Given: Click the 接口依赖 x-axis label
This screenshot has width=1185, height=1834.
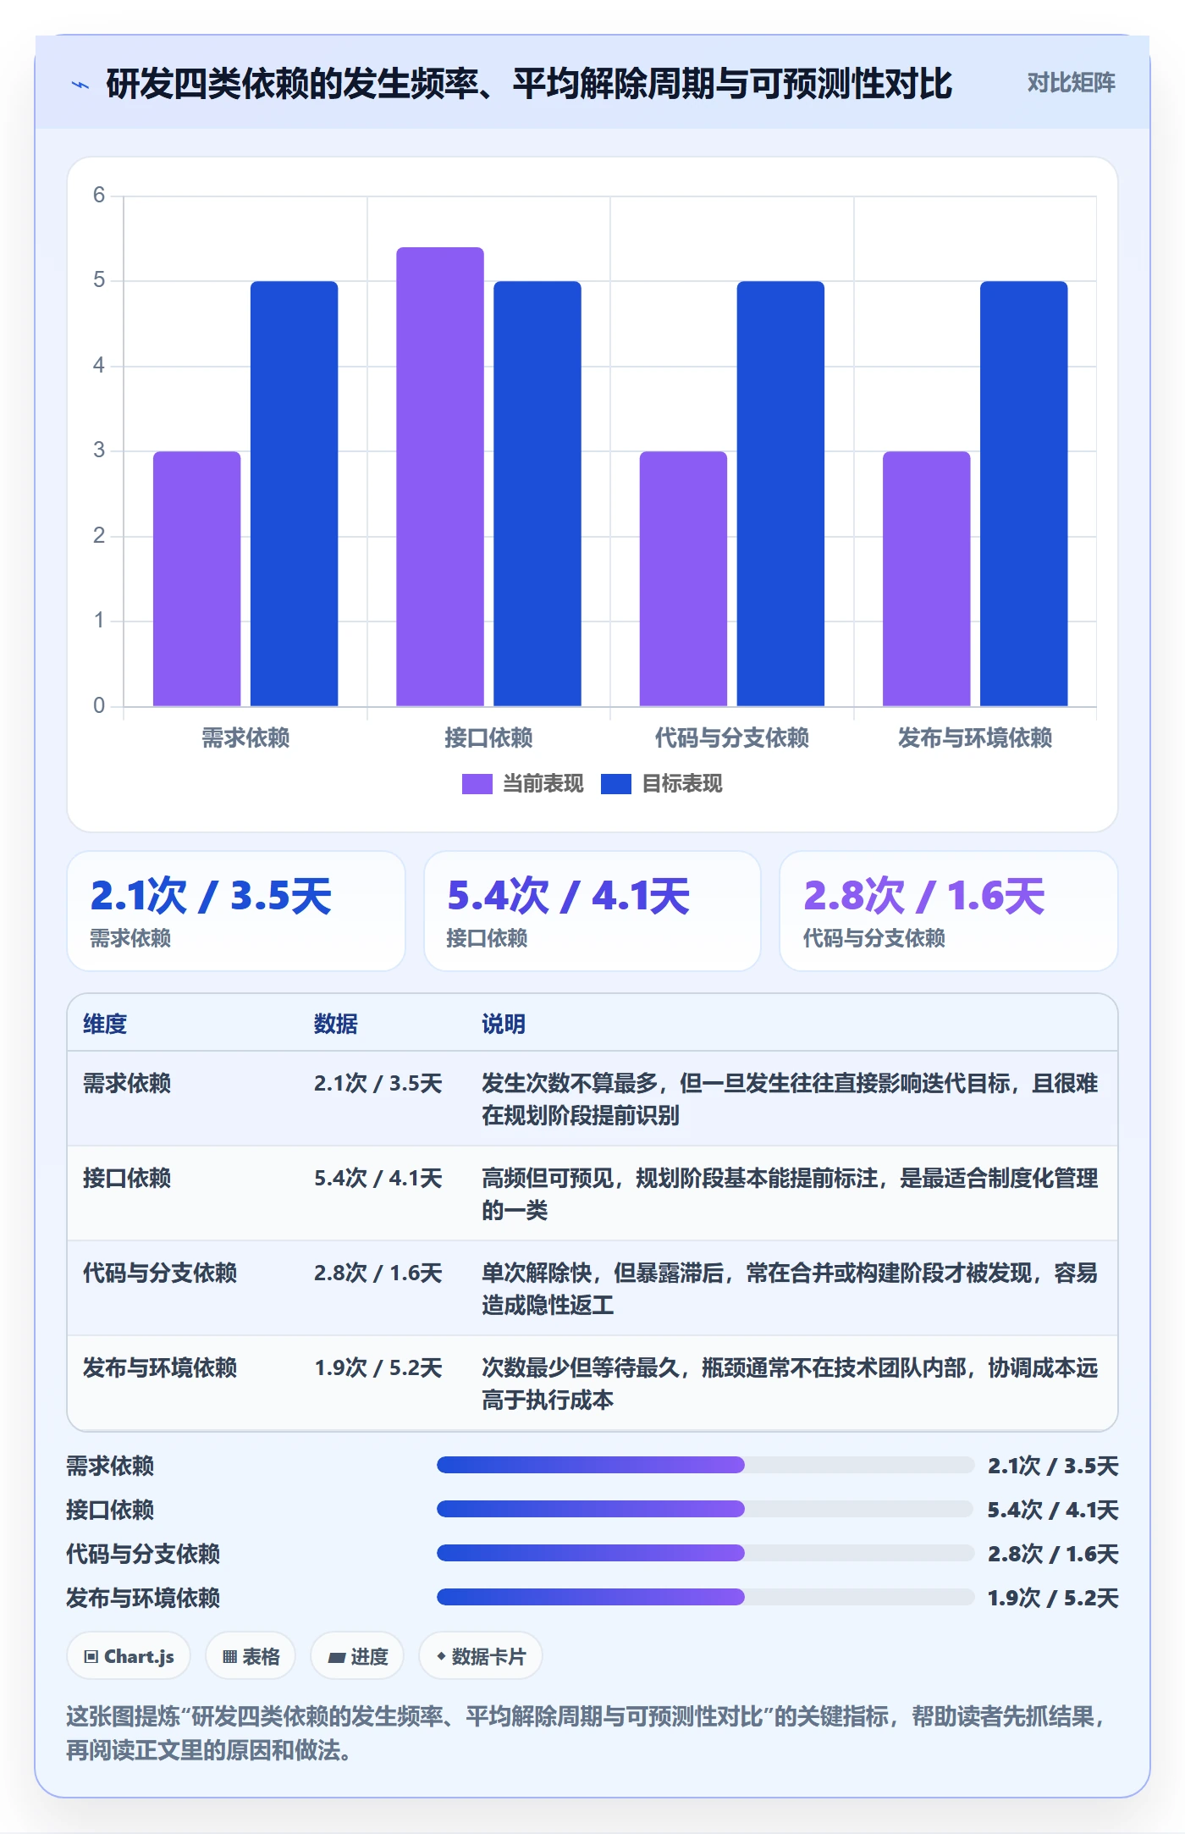Looking at the screenshot, I should coord(488,738).
